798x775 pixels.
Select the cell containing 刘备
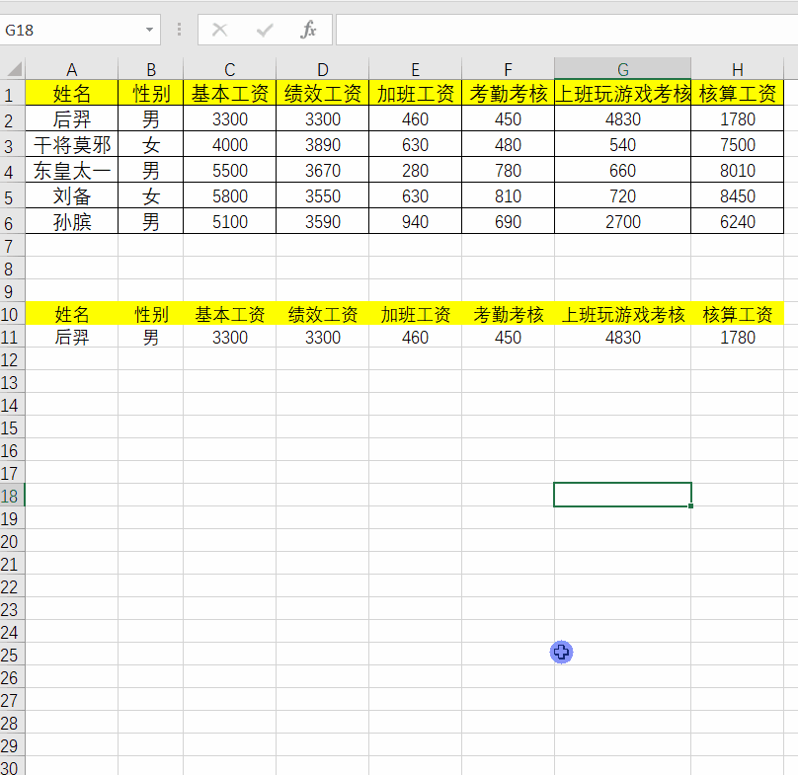tap(71, 194)
